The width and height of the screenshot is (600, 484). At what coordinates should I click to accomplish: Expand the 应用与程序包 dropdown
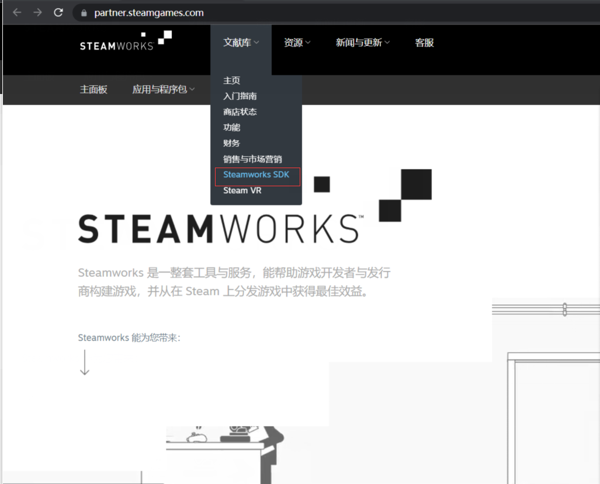[x=163, y=89]
